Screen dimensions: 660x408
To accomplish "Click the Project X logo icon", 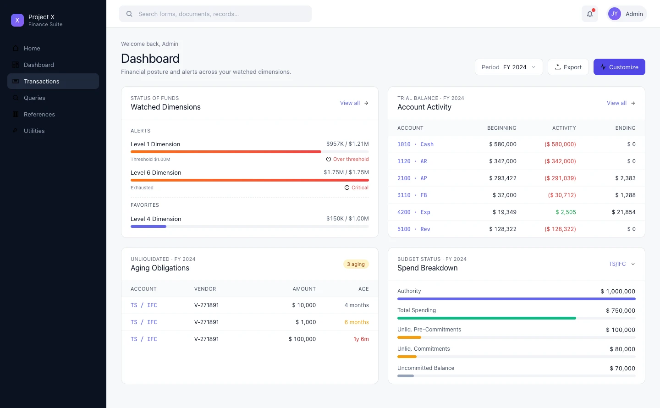I will (17, 20).
